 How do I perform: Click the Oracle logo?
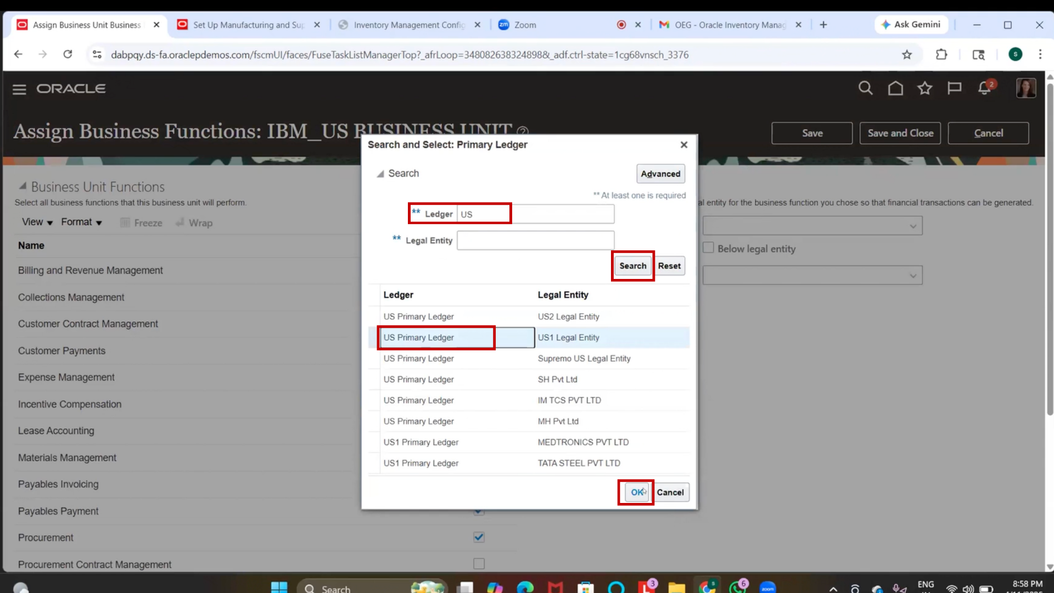click(71, 88)
